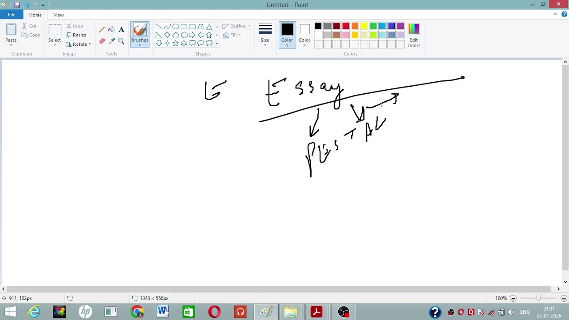Pick the red color swatch
569x320 pixels.
tap(345, 26)
